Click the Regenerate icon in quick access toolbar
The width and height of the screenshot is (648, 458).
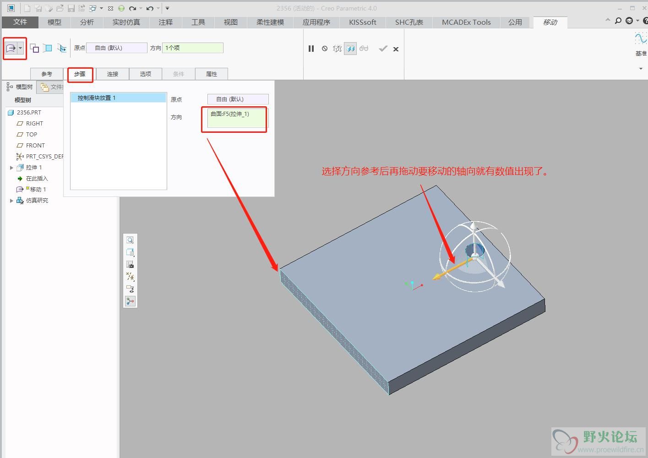82,8
